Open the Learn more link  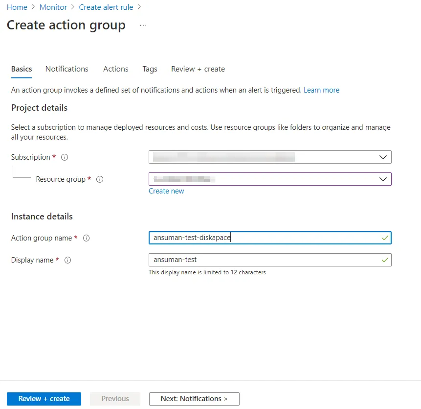321,90
